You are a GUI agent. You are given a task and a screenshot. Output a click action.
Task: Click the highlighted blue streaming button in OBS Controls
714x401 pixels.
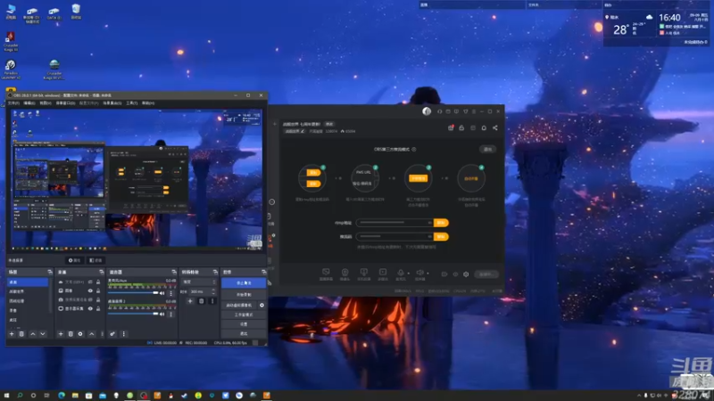tap(244, 282)
